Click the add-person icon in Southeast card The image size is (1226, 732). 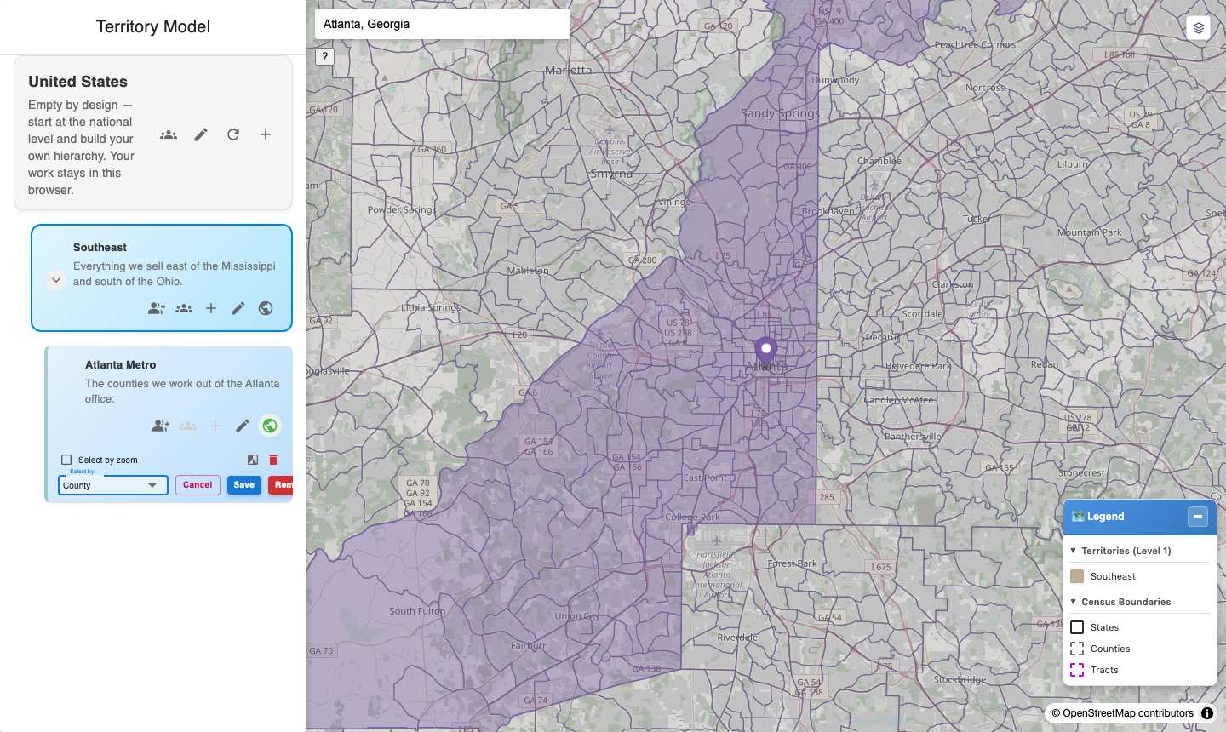click(x=157, y=308)
